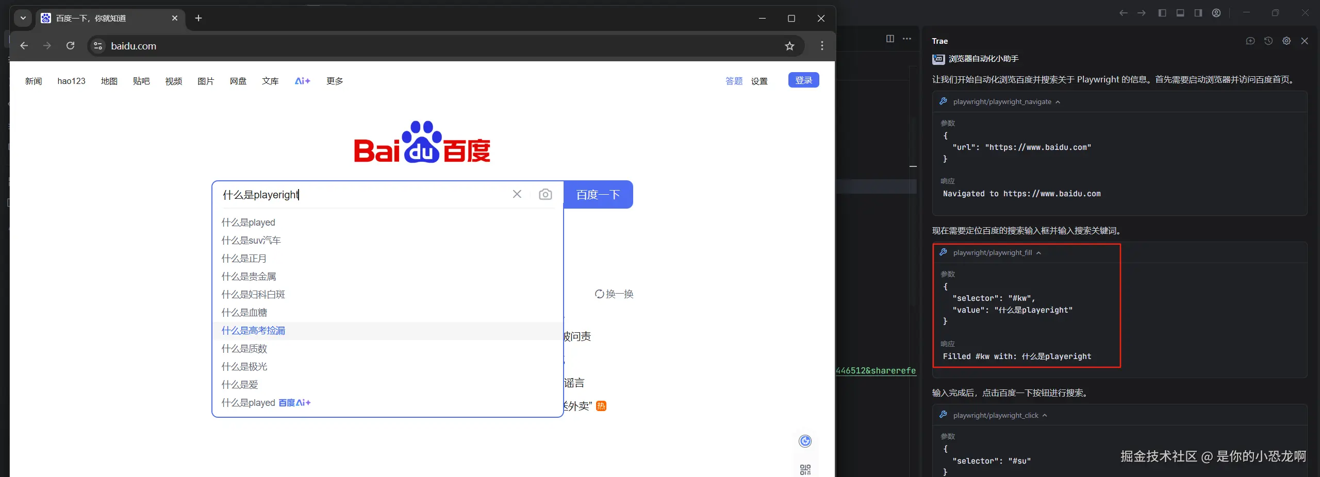Open site information icon beside baidu.com
The width and height of the screenshot is (1320, 477).
click(x=97, y=46)
